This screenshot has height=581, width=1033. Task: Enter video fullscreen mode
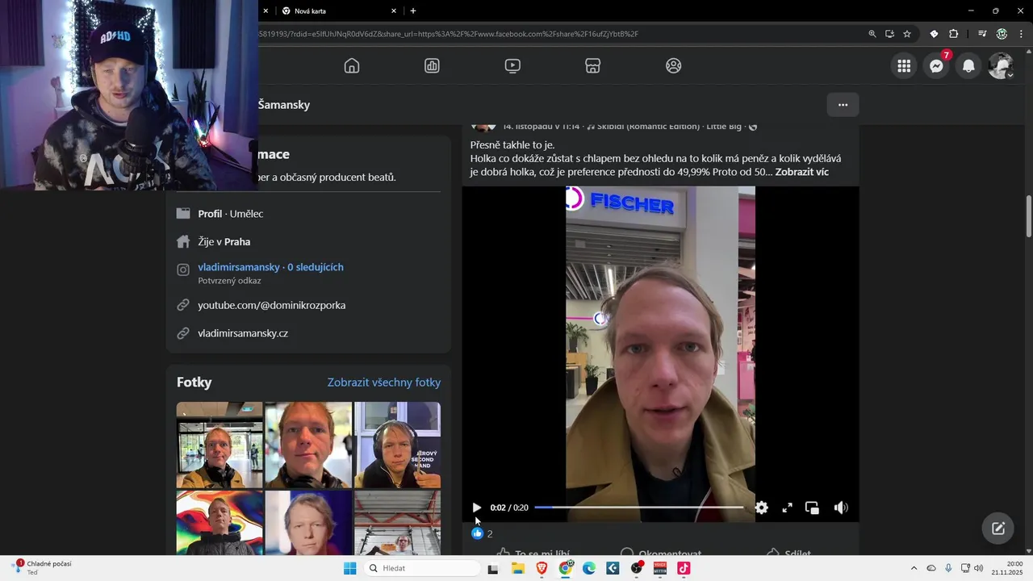(x=787, y=508)
